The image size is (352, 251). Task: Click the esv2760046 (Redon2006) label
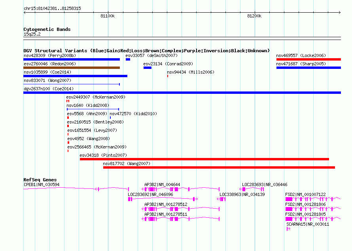(50, 64)
